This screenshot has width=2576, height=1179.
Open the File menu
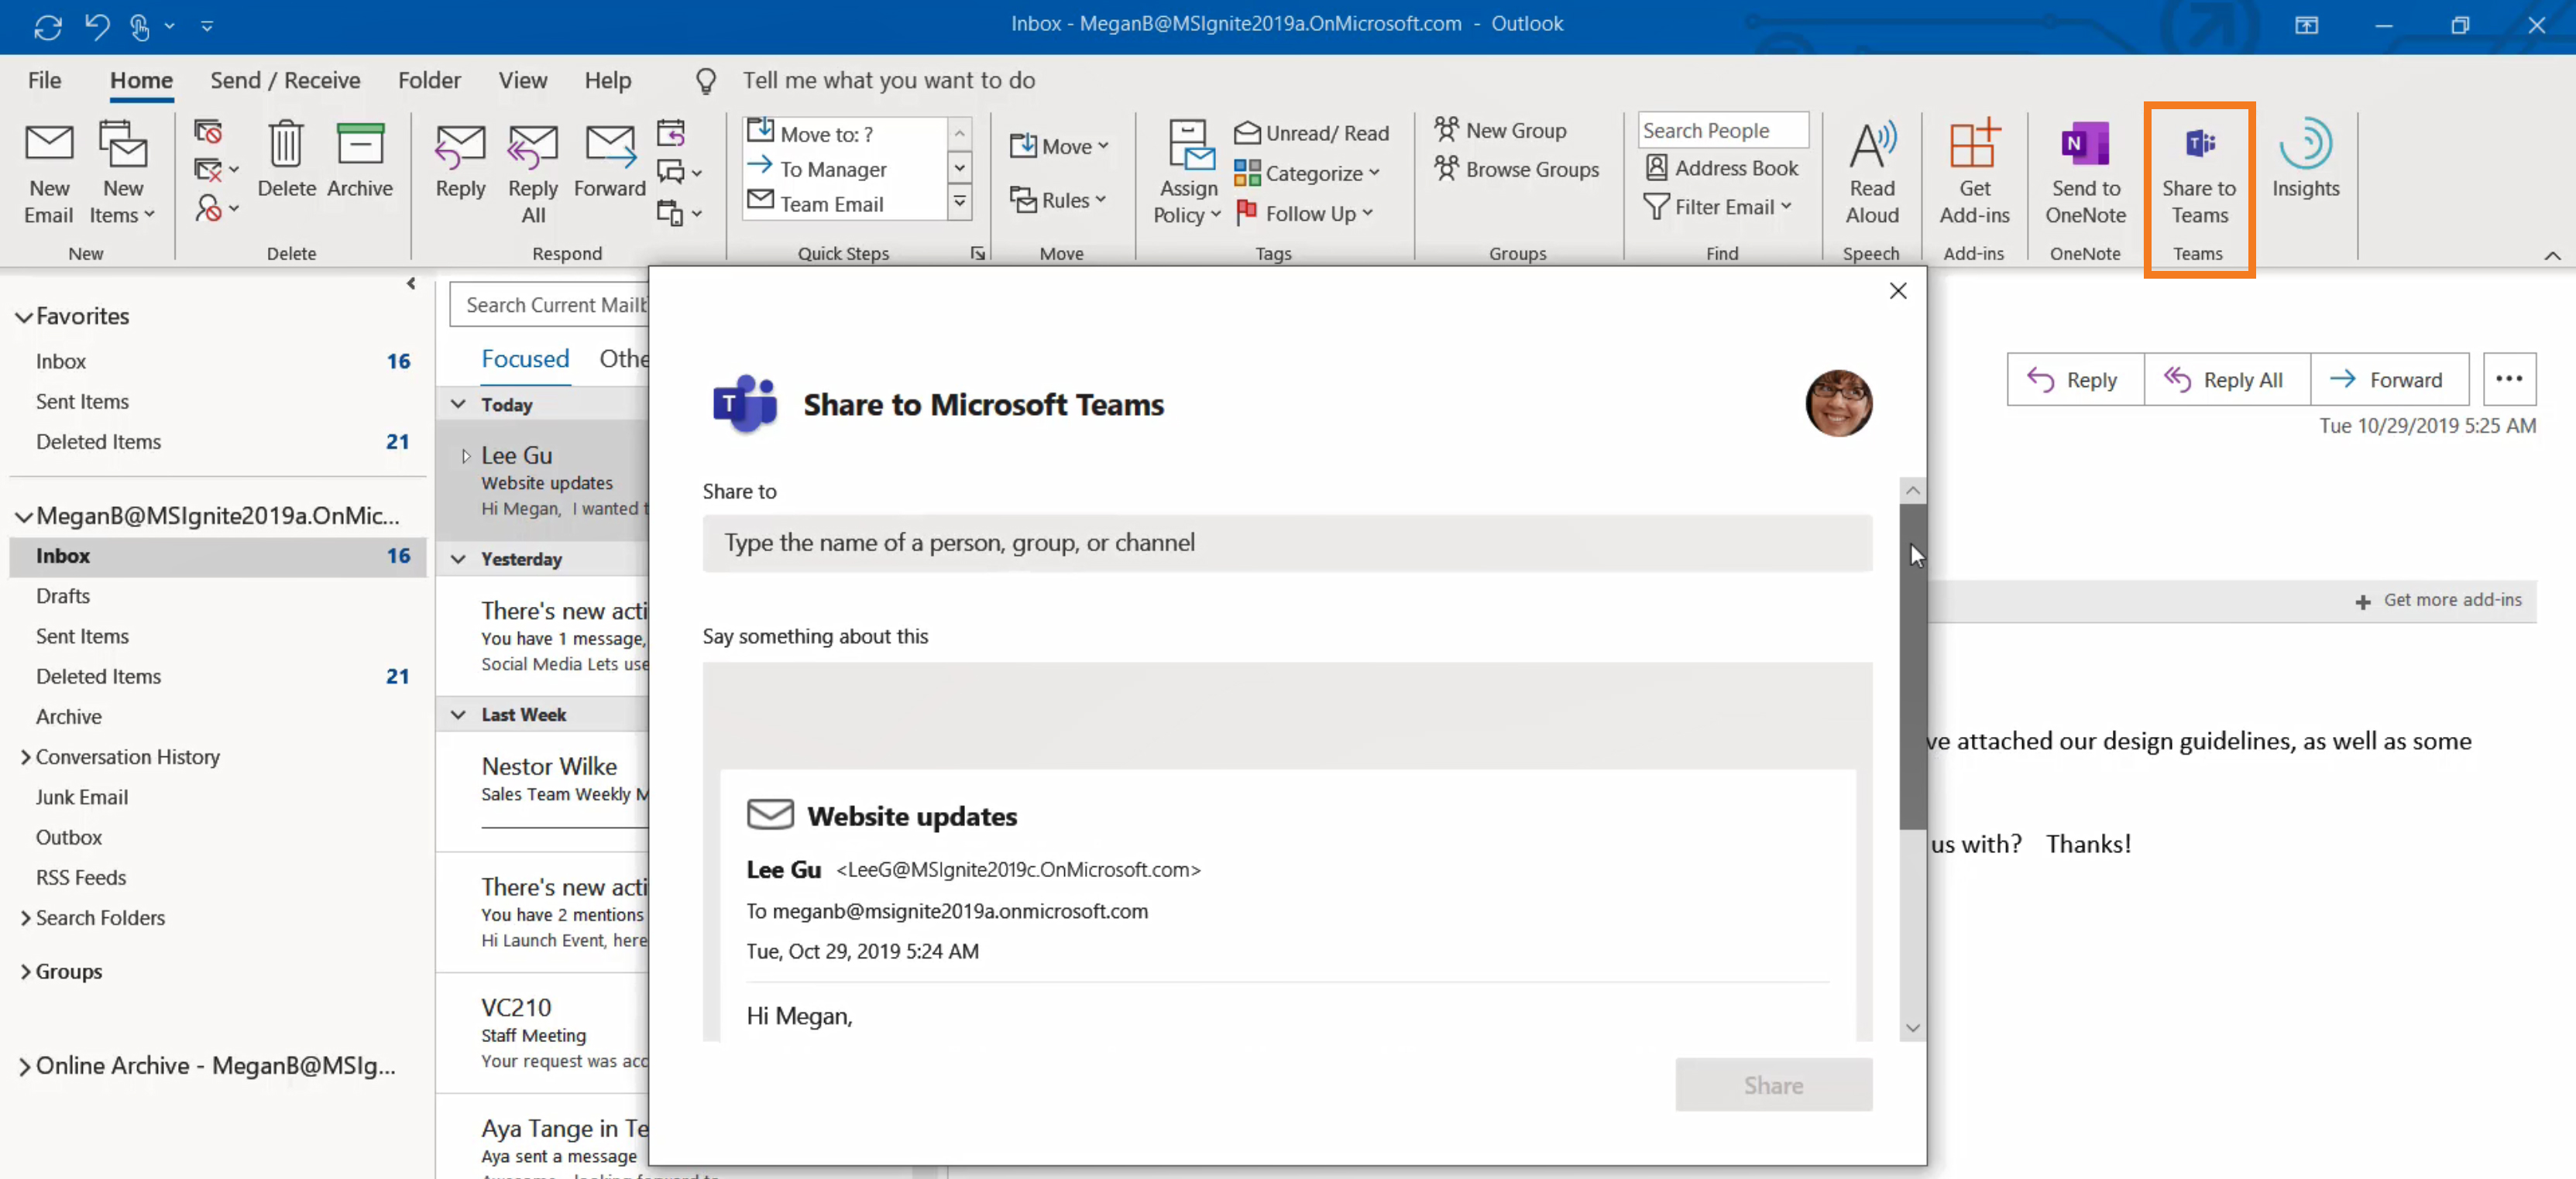[x=44, y=80]
